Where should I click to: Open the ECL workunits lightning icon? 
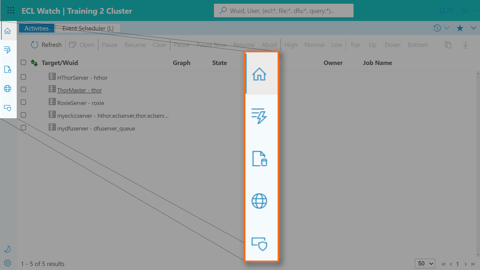tap(7, 50)
